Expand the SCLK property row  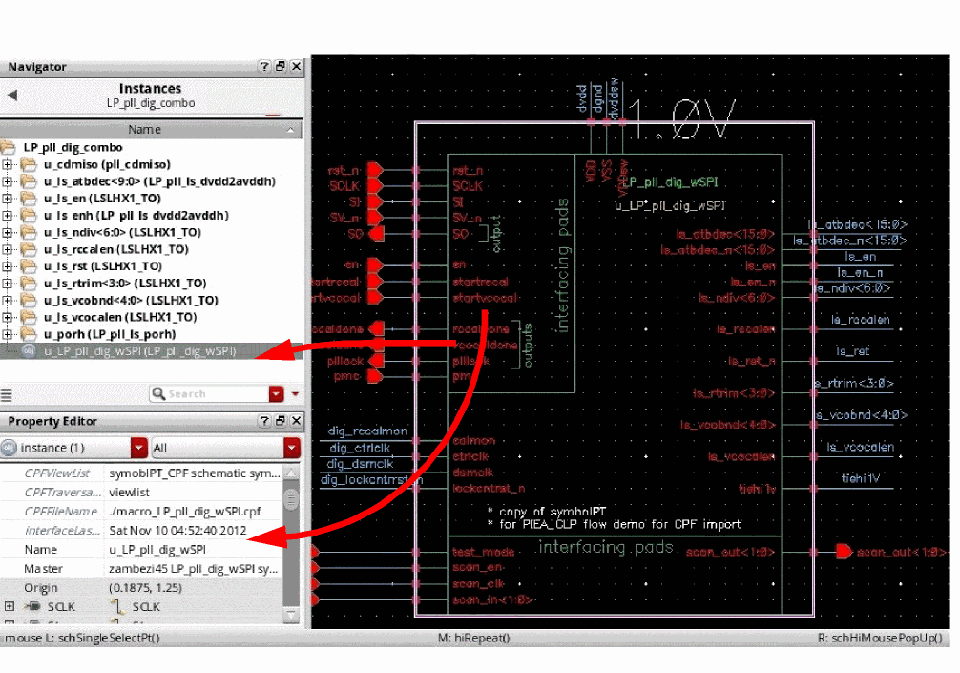point(10,607)
